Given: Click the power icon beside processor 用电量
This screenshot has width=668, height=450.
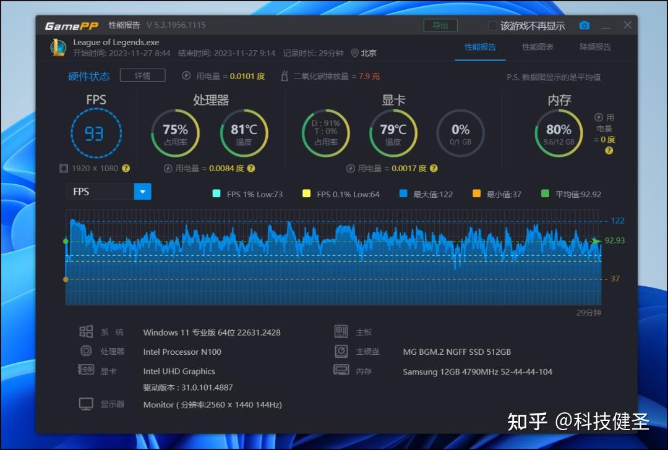Looking at the screenshot, I should click(x=168, y=169).
